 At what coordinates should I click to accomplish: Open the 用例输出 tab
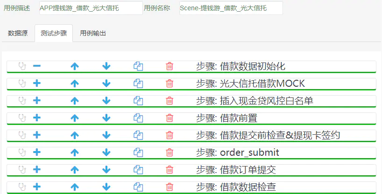(93, 33)
